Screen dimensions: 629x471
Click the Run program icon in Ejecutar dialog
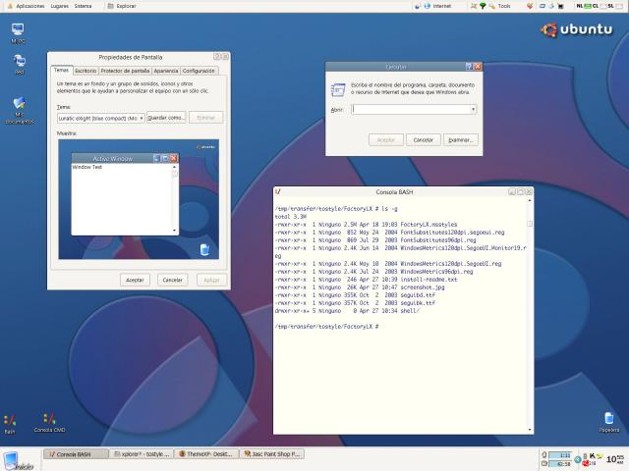coord(338,89)
